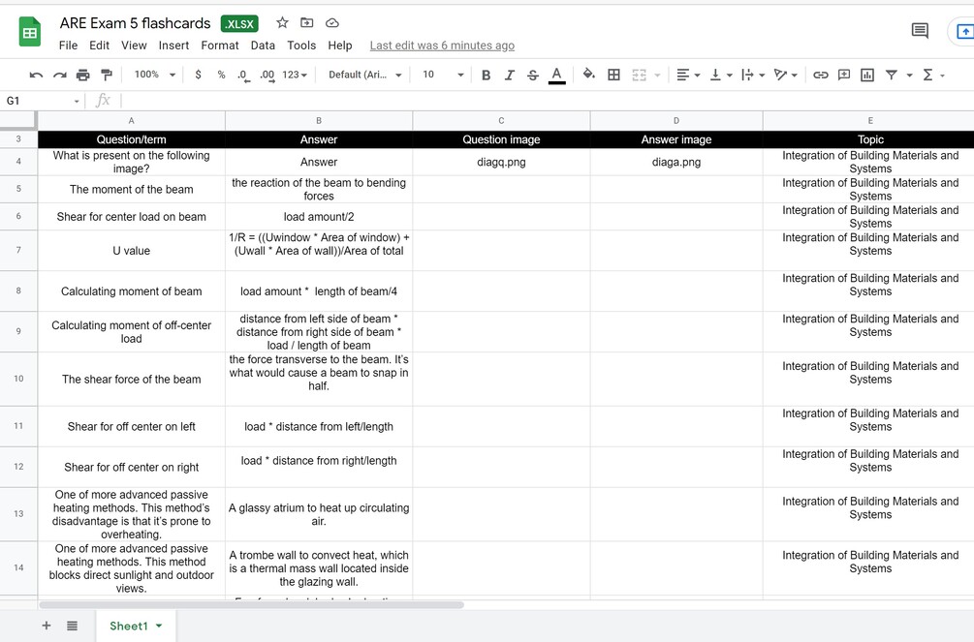Expand the filter views dropdown arrow
The width and height of the screenshot is (974, 642).
pos(909,76)
